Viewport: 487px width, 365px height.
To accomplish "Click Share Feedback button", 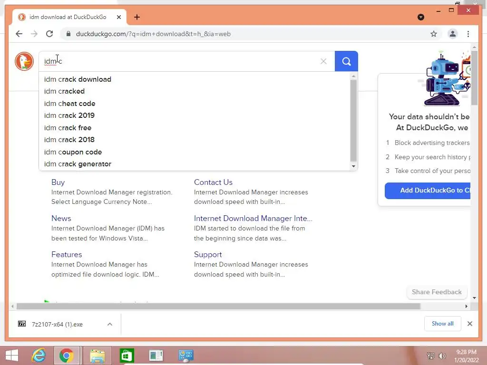I will point(437,292).
